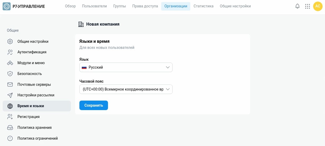325x146 pixels.
Task: Click the Р7-Управление gear logo icon
Action: [x=7, y=6]
